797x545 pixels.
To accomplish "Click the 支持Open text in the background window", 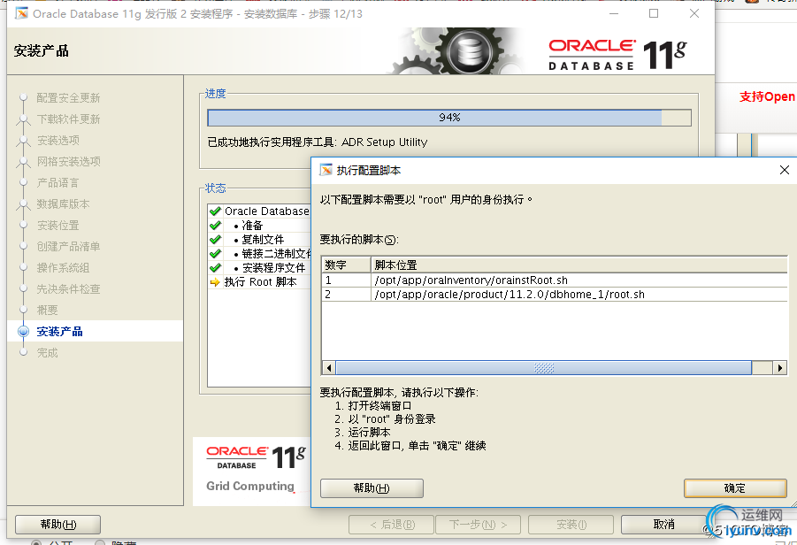I will pos(767,96).
